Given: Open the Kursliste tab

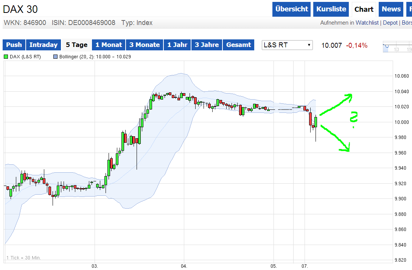Looking at the screenshot, I should click(331, 9).
